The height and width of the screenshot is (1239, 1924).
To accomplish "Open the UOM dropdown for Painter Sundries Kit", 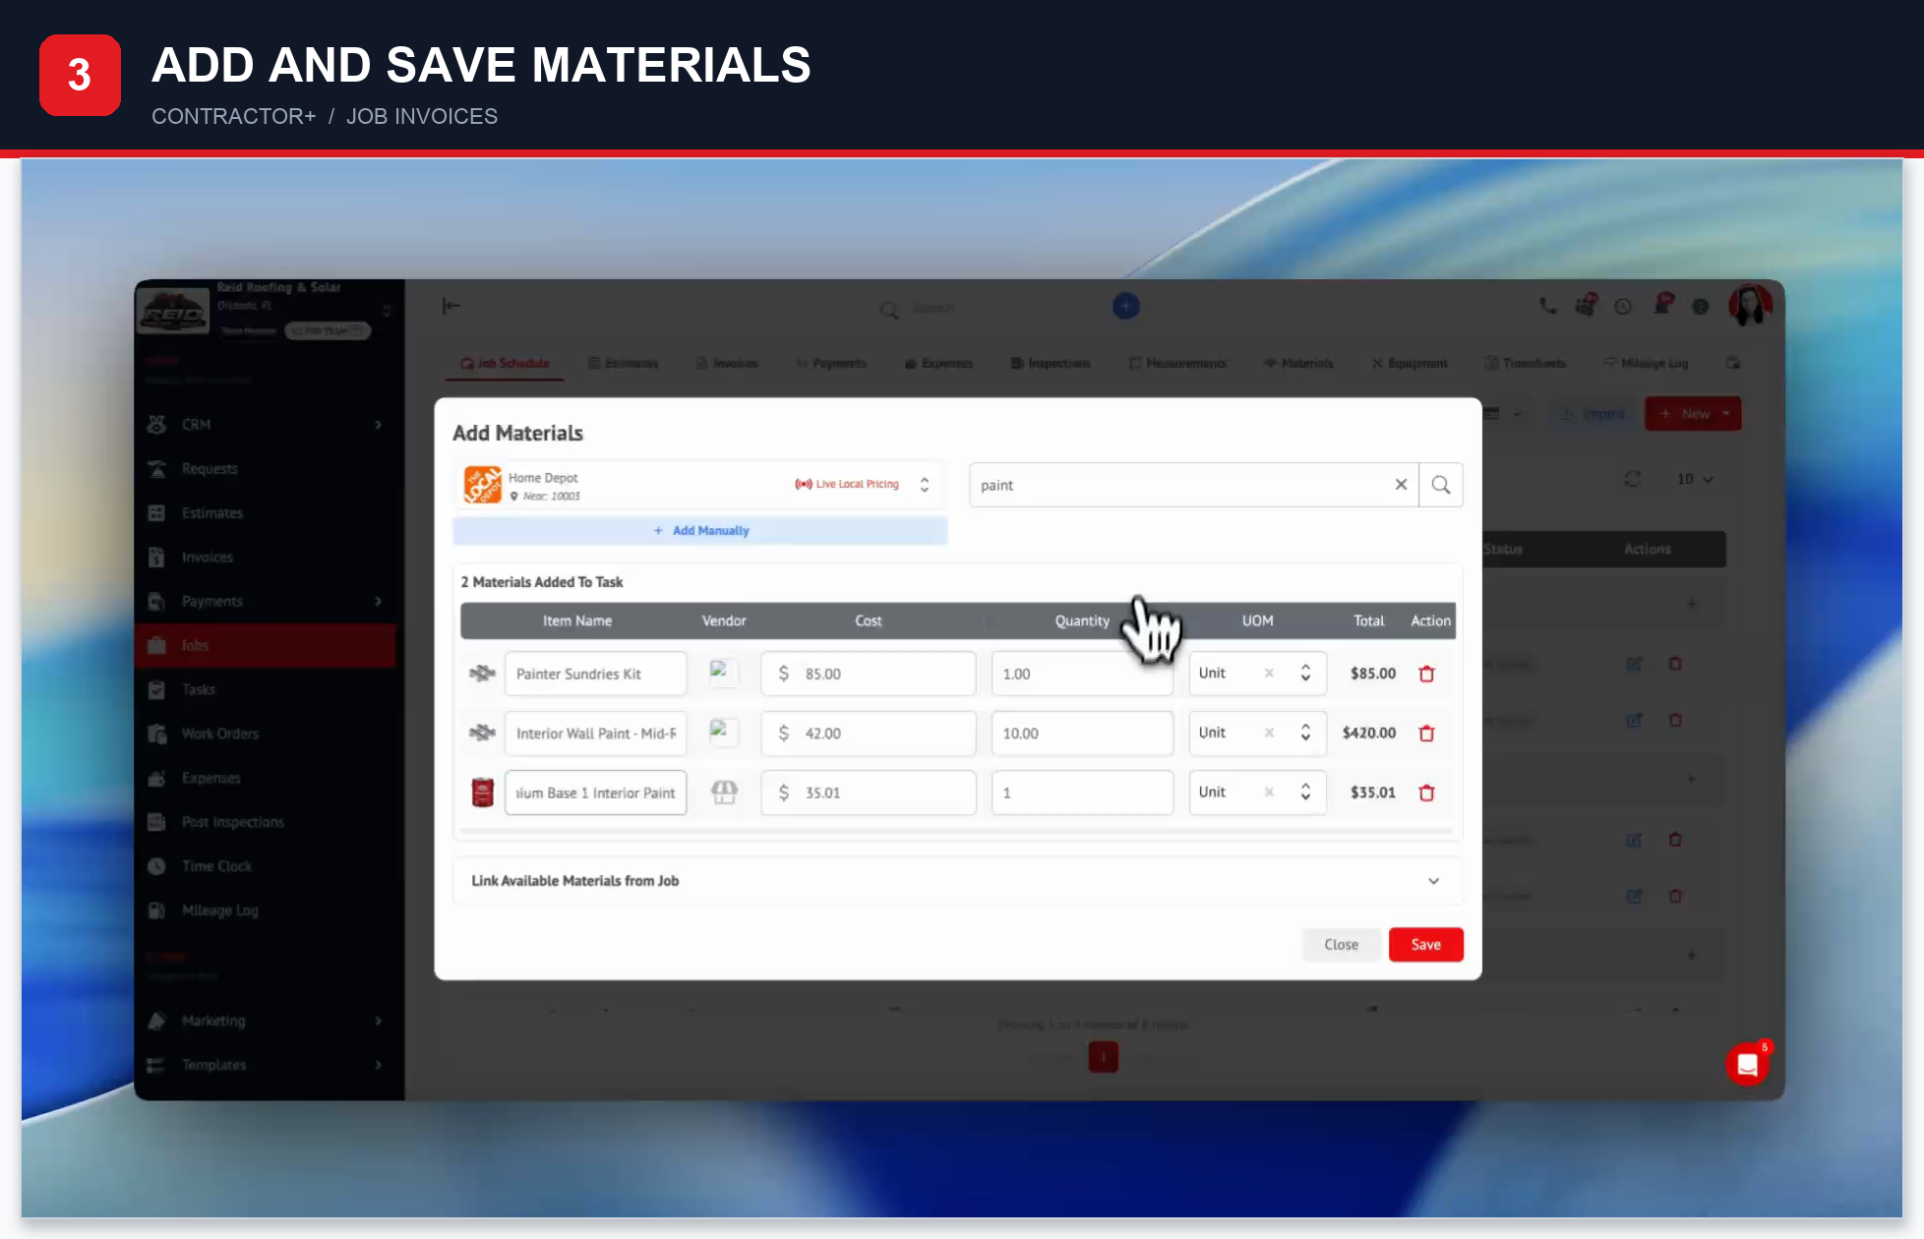I will pyautogui.click(x=1305, y=674).
